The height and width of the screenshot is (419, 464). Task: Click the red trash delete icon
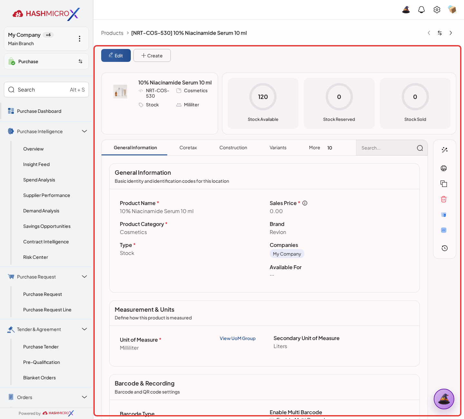(x=444, y=199)
